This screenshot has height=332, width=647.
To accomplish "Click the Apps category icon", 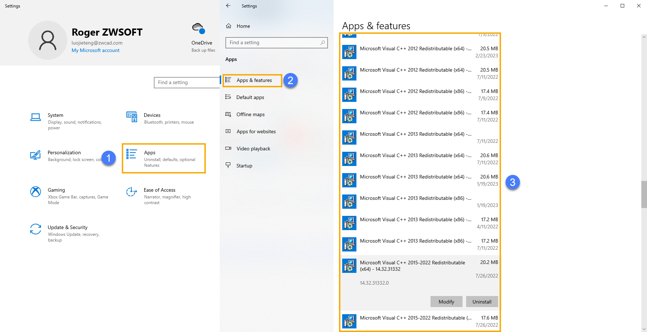I will (x=131, y=154).
